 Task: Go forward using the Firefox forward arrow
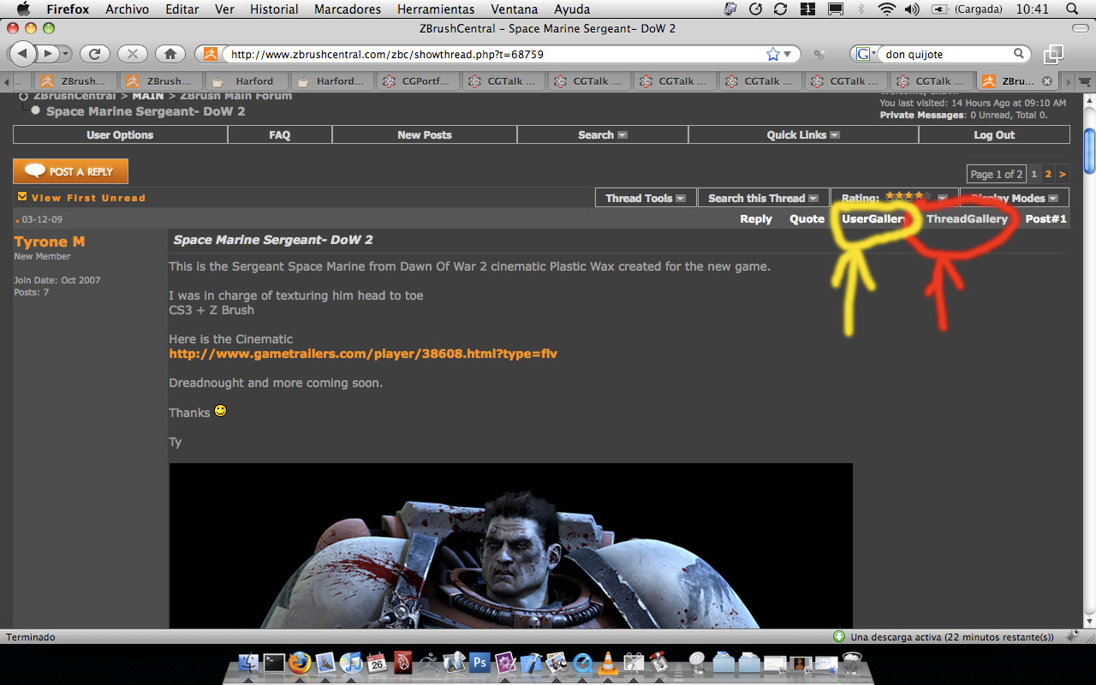[49, 54]
